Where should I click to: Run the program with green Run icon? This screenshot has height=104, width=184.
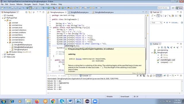click(49, 8)
